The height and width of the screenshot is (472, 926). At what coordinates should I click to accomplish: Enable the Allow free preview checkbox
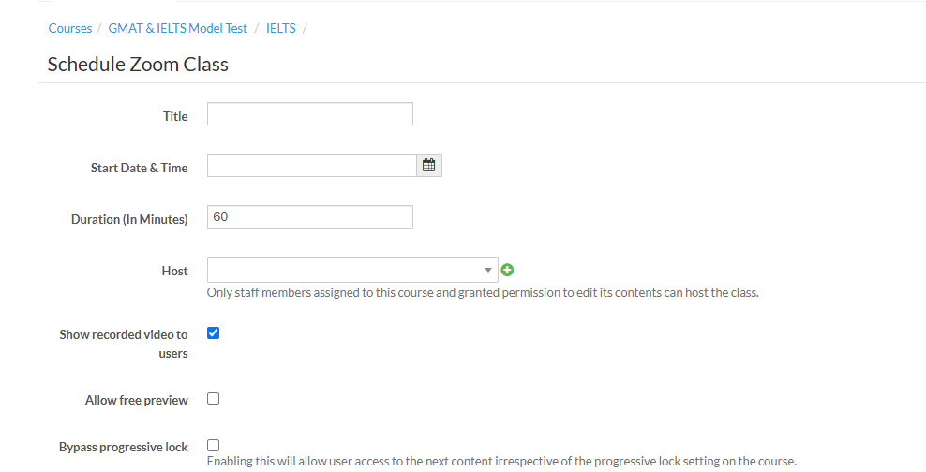tap(213, 398)
